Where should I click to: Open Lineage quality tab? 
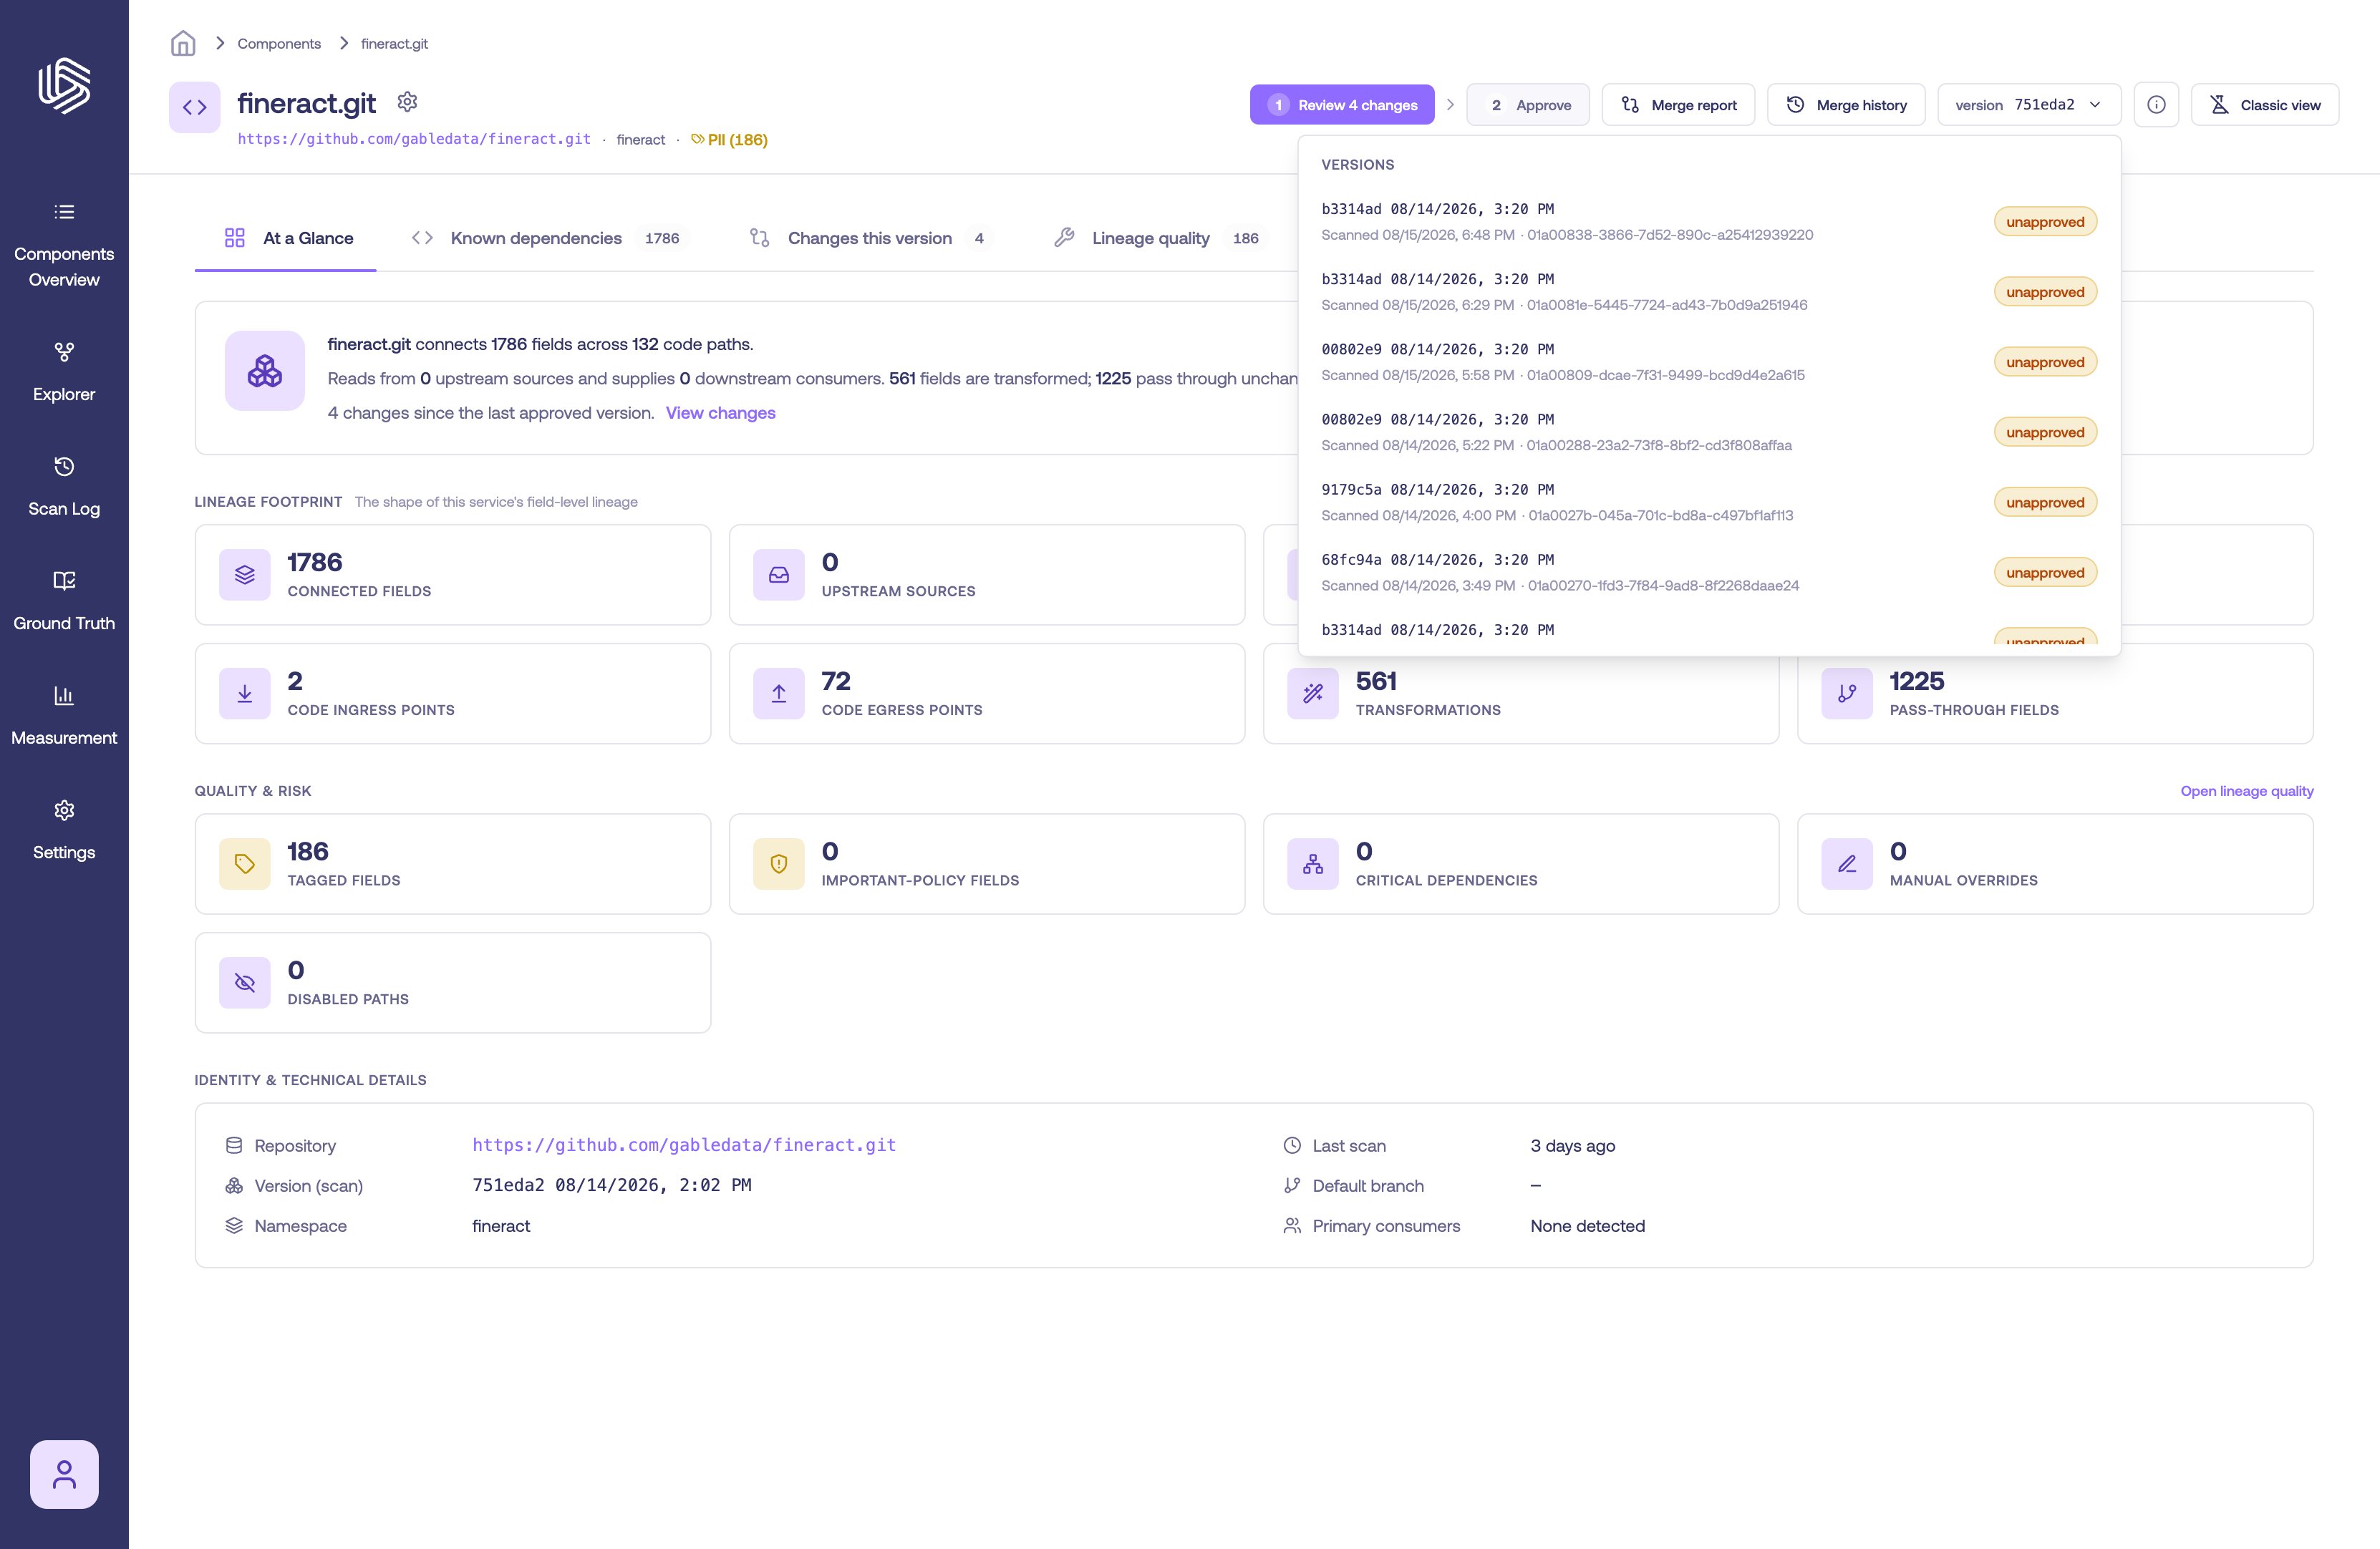coord(1159,238)
